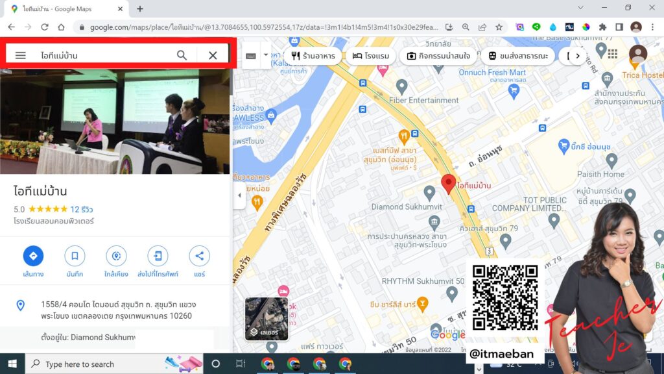Open the main menu hamburger icon
Viewport: 664px width, 374px height.
click(21, 55)
